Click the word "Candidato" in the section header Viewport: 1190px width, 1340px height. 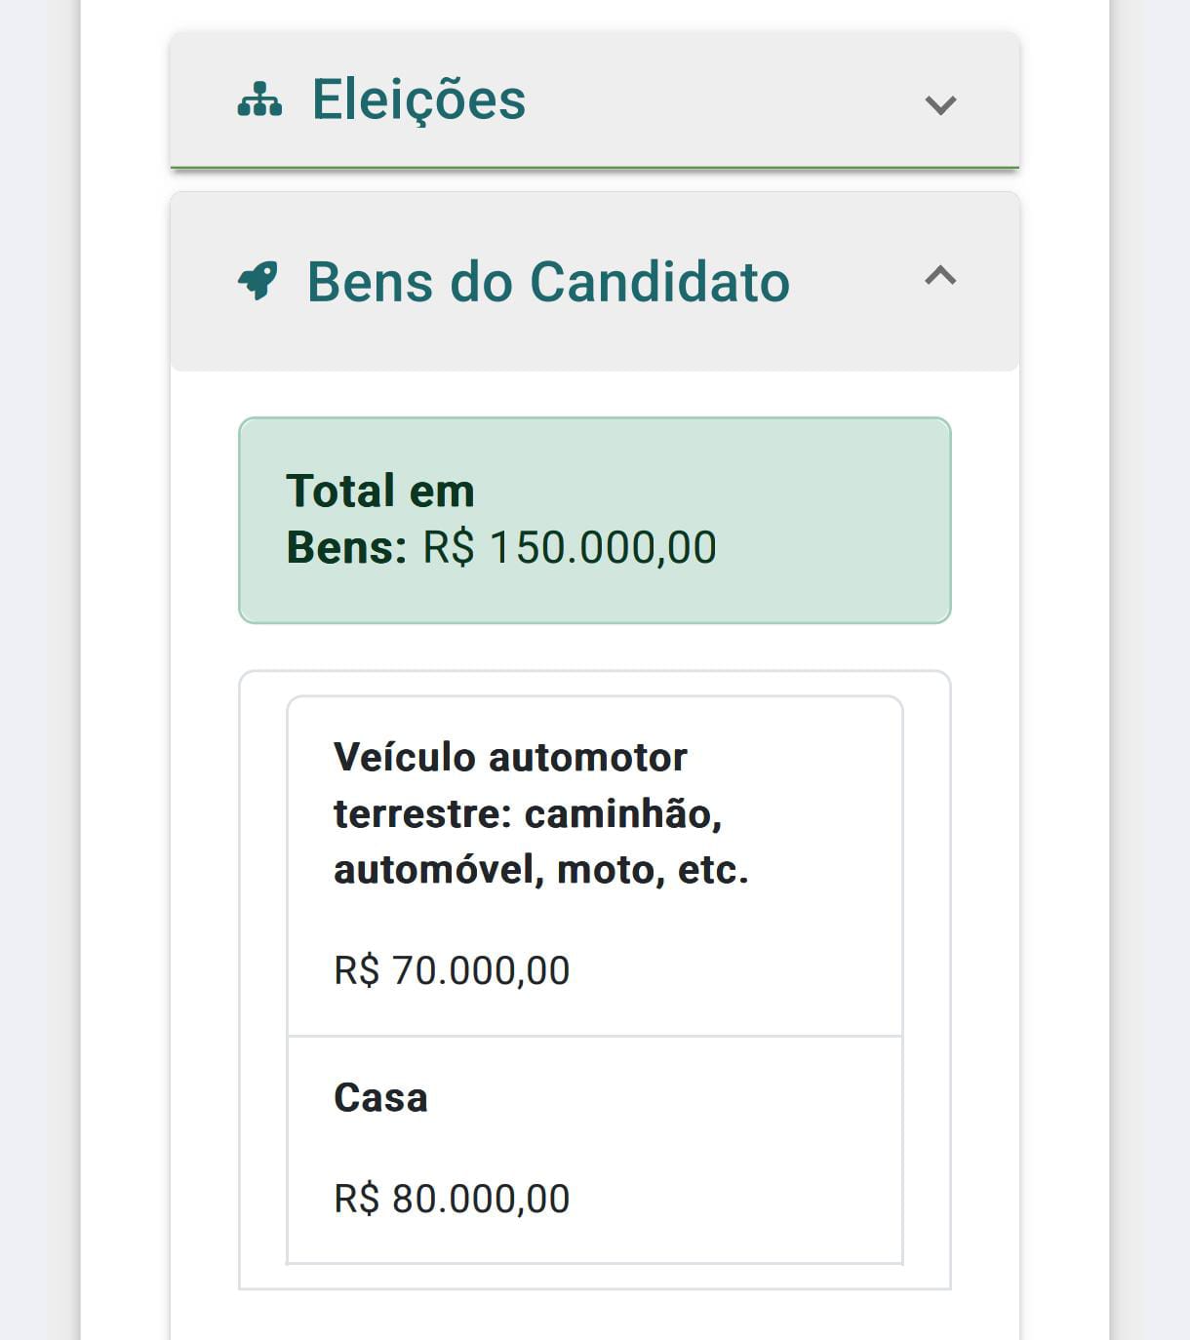pos(659,282)
